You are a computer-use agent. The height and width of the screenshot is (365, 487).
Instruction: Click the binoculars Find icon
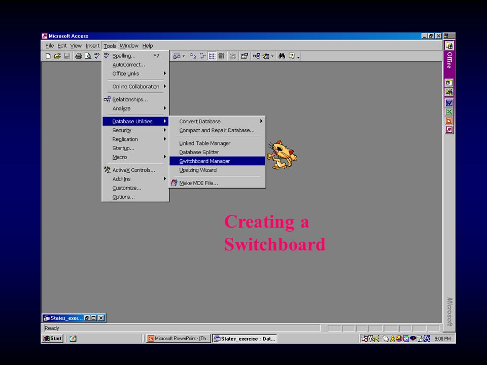tap(282, 56)
